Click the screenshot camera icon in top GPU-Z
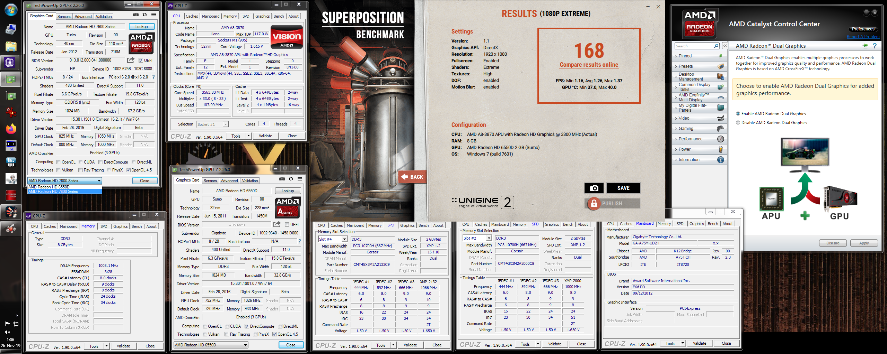This screenshot has height=354, width=887. [x=136, y=15]
